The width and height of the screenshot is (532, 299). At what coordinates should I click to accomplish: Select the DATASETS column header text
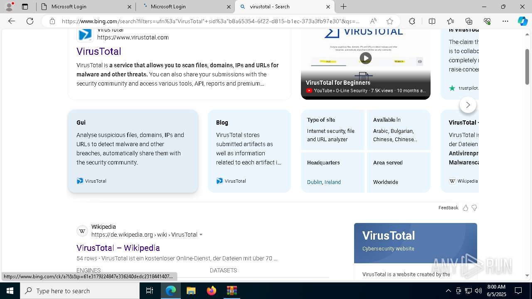point(223,270)
